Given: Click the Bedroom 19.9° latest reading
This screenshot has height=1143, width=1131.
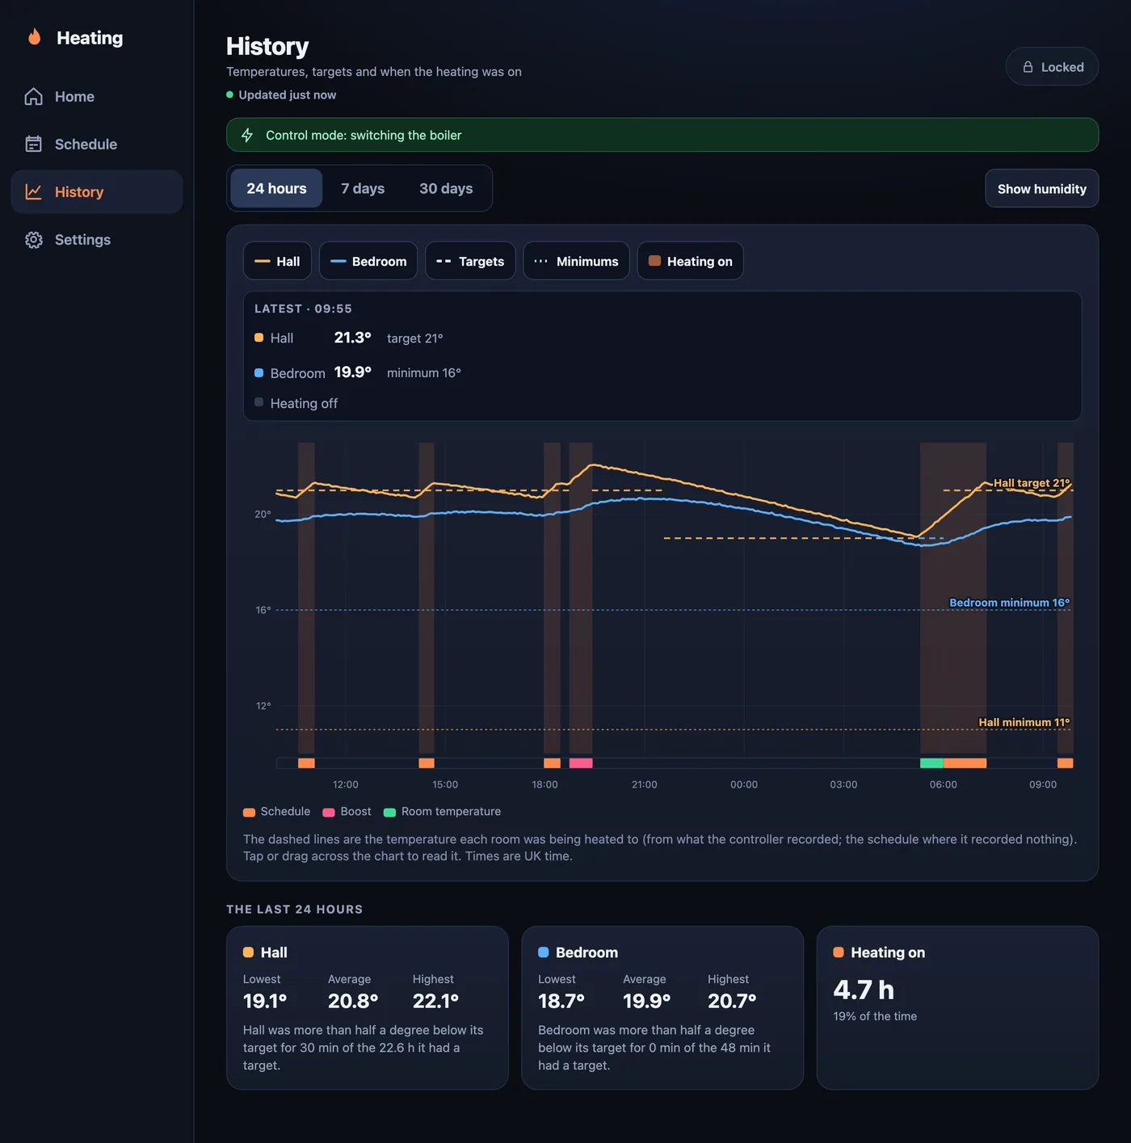Looking at the screenshot, I should [353, 372].
